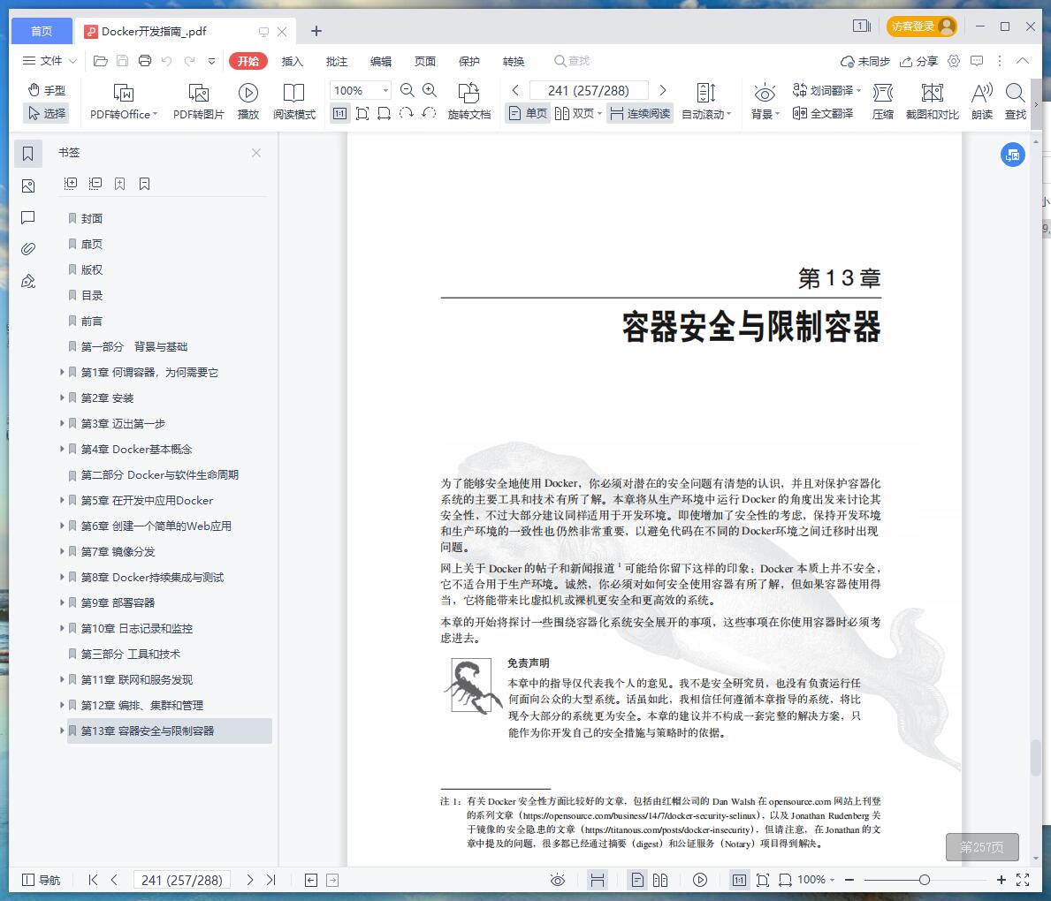Screen dimensions: 1051x901
Task: Click the expand-all bookmarks icon
Action: tap(71, 184)
